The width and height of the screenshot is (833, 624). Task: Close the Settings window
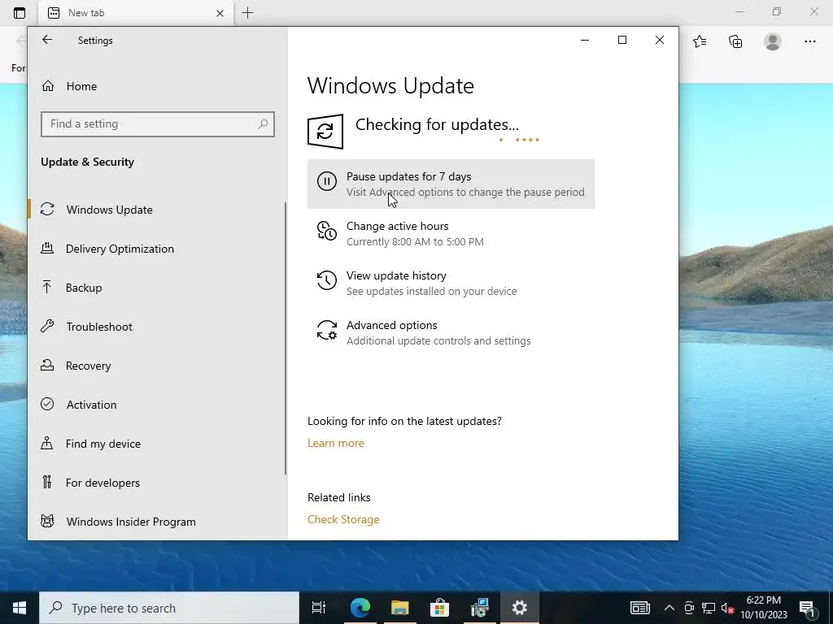pos(659,41)
